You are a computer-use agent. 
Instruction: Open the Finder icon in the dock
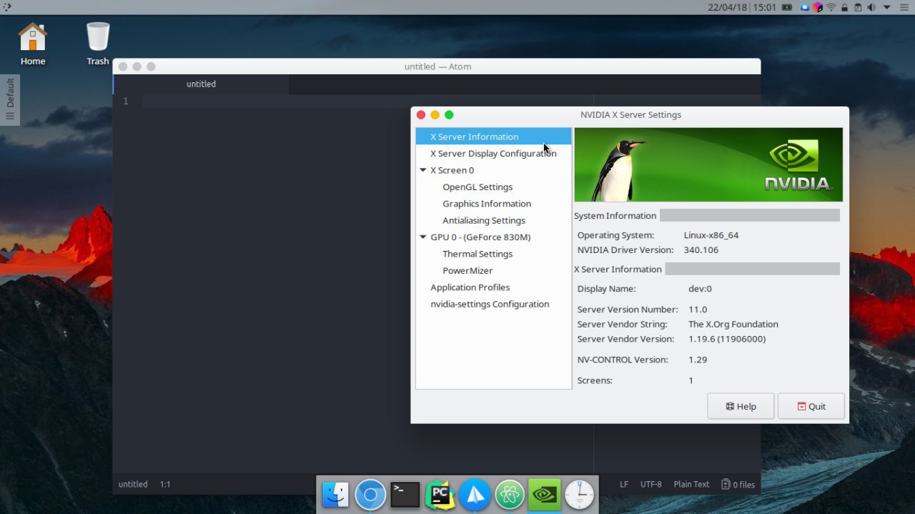[x=335, y=495]
